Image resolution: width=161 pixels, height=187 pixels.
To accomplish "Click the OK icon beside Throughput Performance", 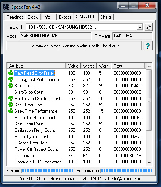I will (11, 79).
